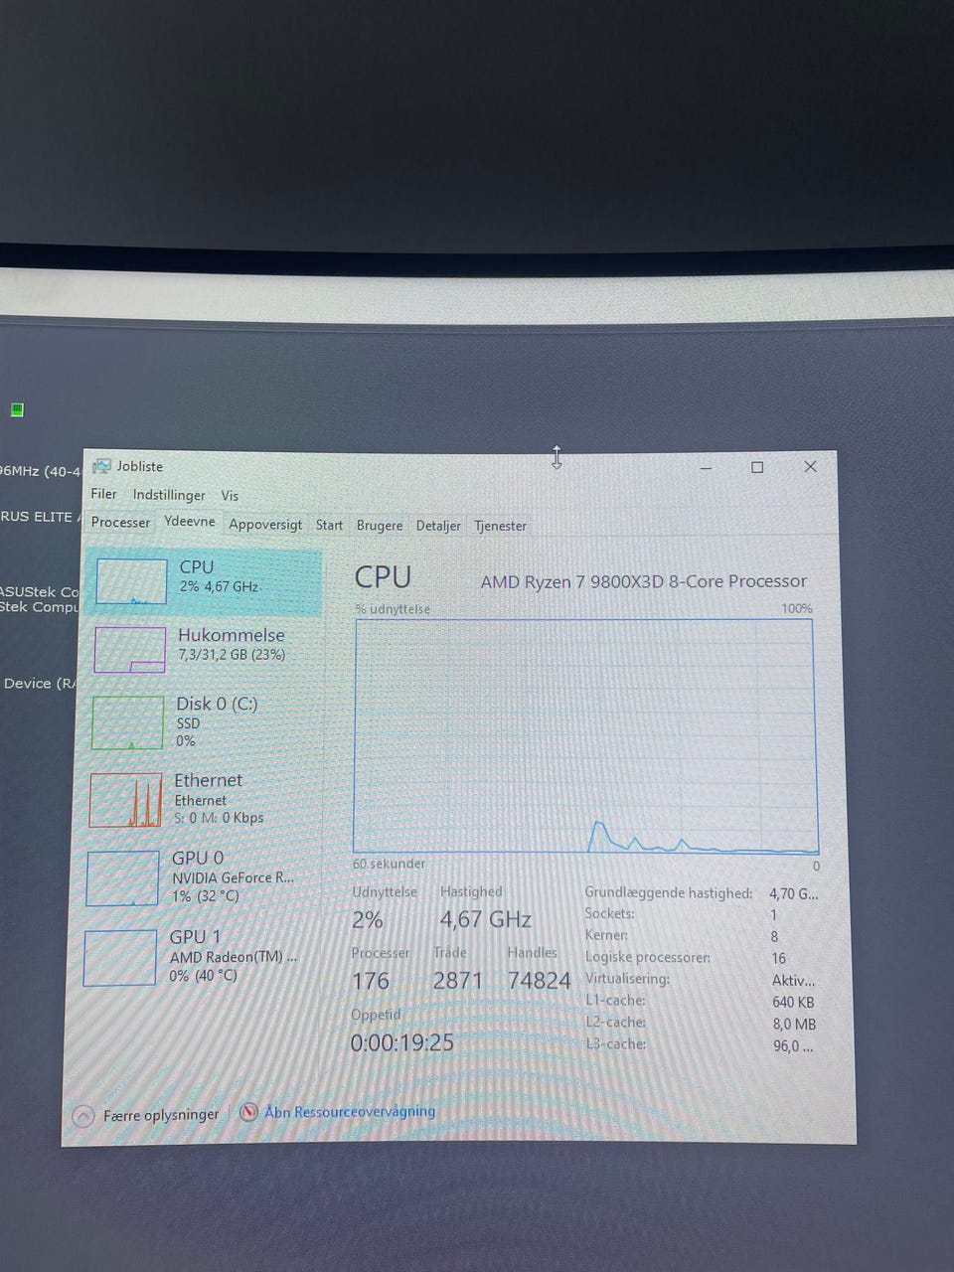Open the Indstillinger menu

click(x=169, y=495)
